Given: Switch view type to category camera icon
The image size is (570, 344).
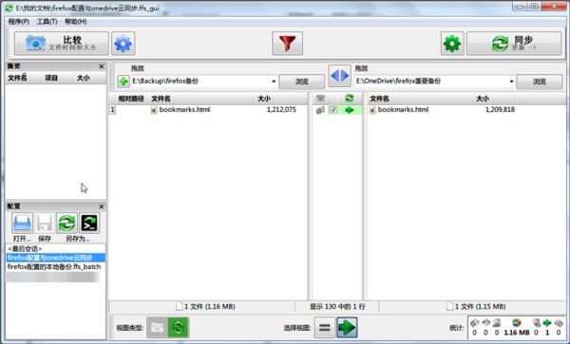Looking at the screenshot, I should (157, 328).
